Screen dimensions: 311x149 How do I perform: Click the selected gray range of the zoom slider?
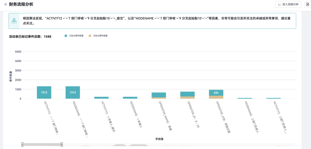click(x=42, y=144)
